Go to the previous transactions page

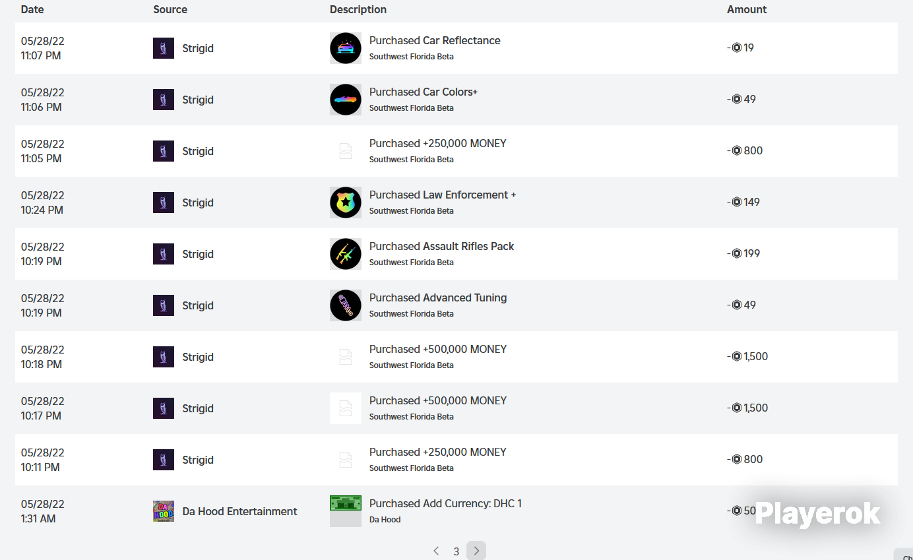pyautogui.click(x=436, y=551)
